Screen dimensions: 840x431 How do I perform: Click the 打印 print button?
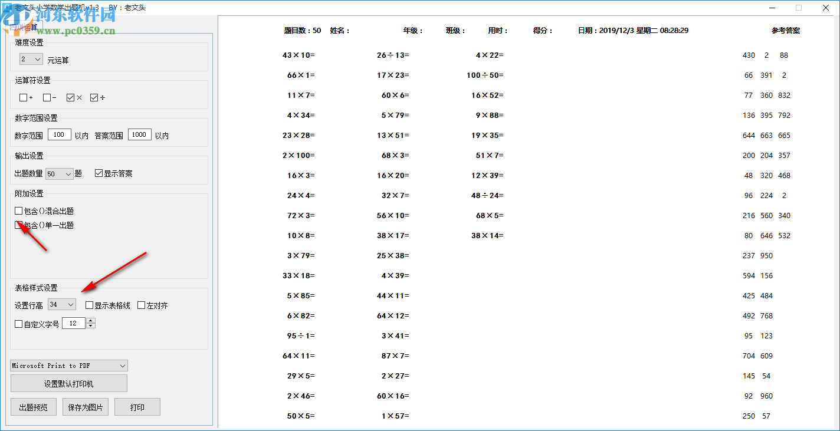coord(137,406)
